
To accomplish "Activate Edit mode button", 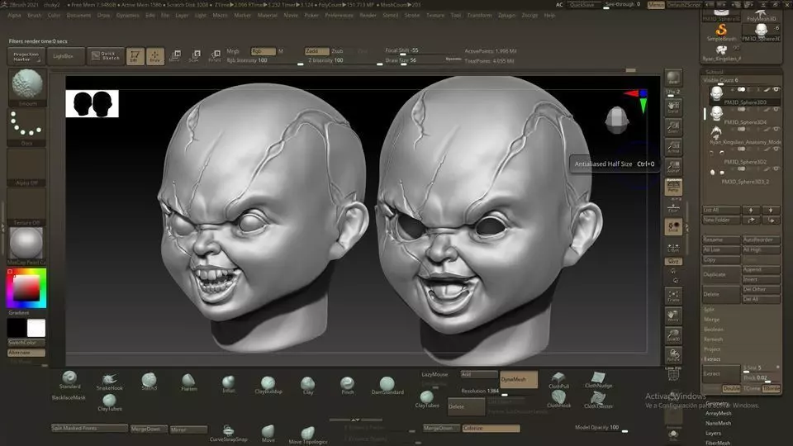I will point(135,55).
